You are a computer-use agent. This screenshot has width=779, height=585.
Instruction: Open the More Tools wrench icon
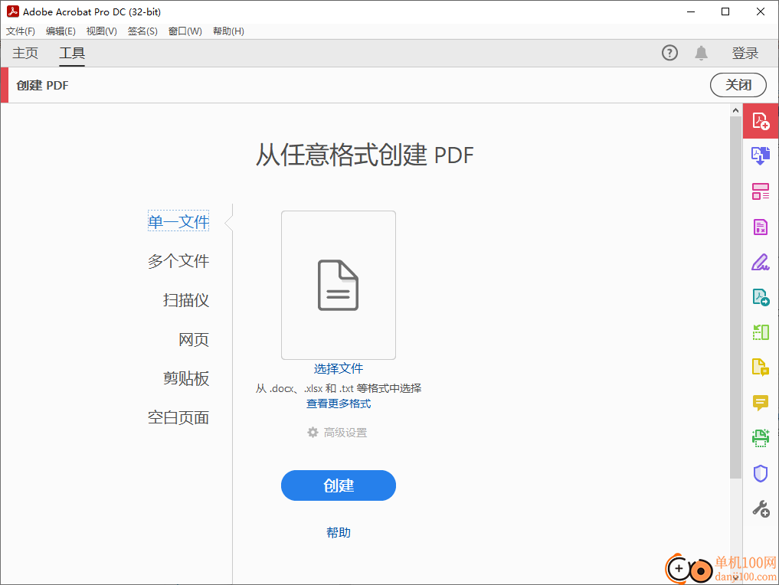(761, 508)
